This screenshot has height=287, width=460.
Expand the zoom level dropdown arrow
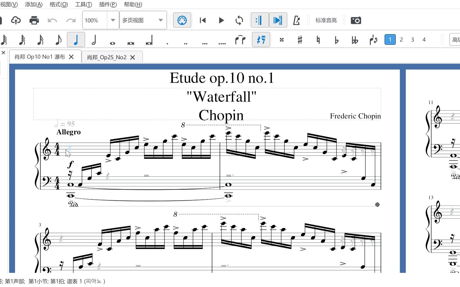point(113,20)
